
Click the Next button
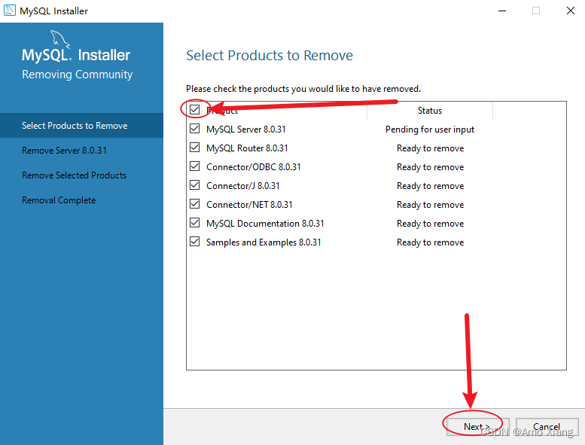pos(477,426)
